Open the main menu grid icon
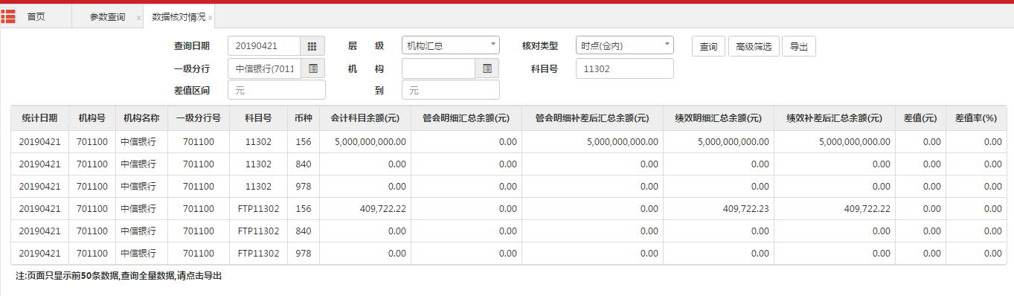This screenshot has width=1014, height=296. (x=8, y=16)
